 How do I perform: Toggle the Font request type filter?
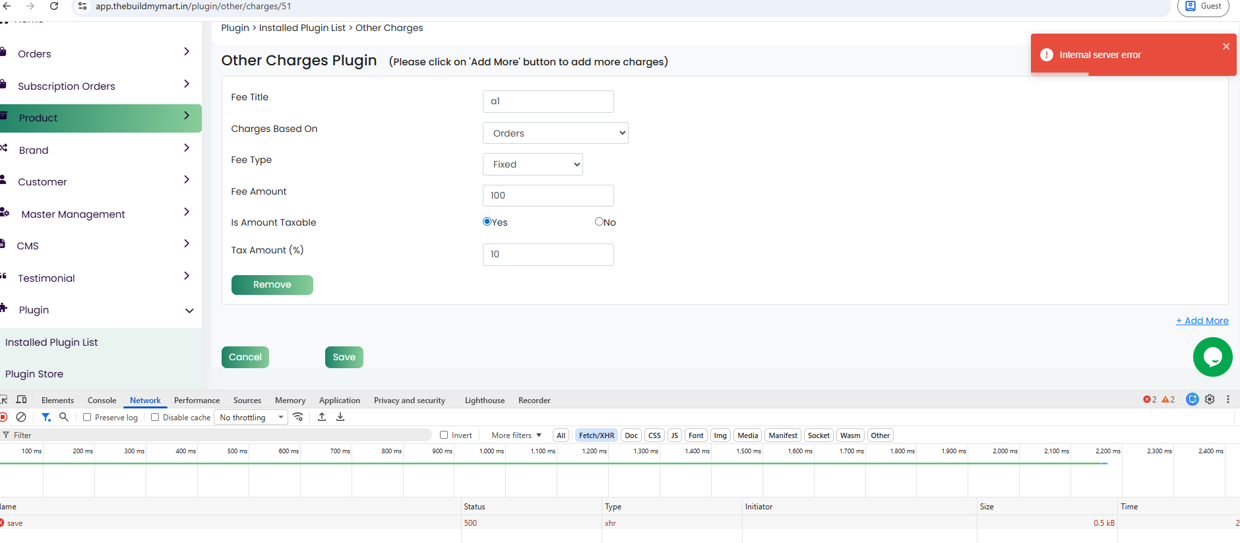pos(696,435)
